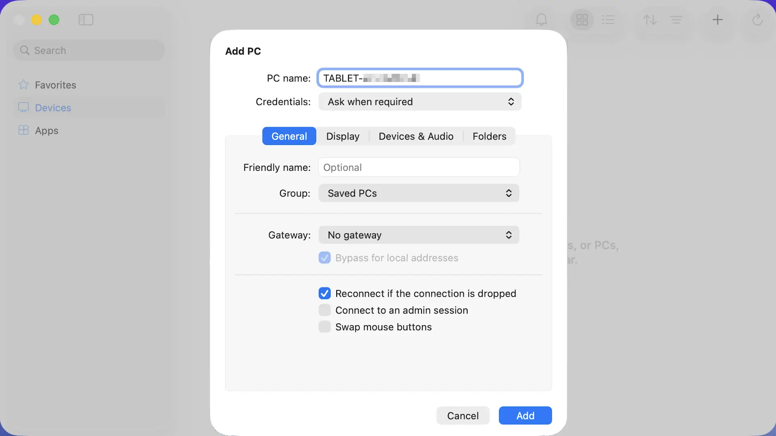Image resolution: width=776 pixels, height=436 pixels.
Task: Enable Connect to an admin session
Action: [325, 310]
